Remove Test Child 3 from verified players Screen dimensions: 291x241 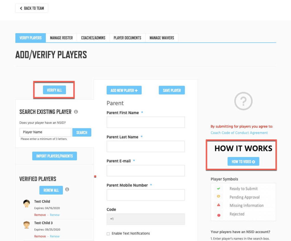(40, 236)
